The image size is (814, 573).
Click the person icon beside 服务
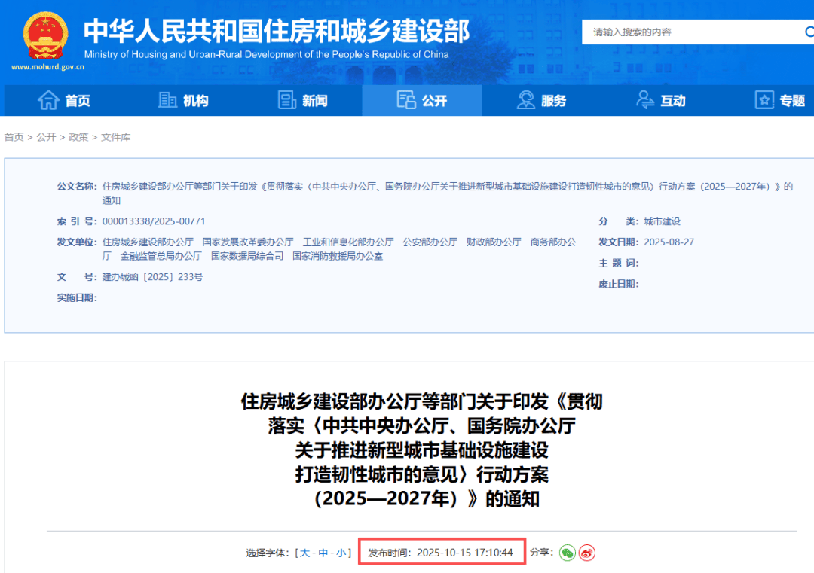(525, 100)
